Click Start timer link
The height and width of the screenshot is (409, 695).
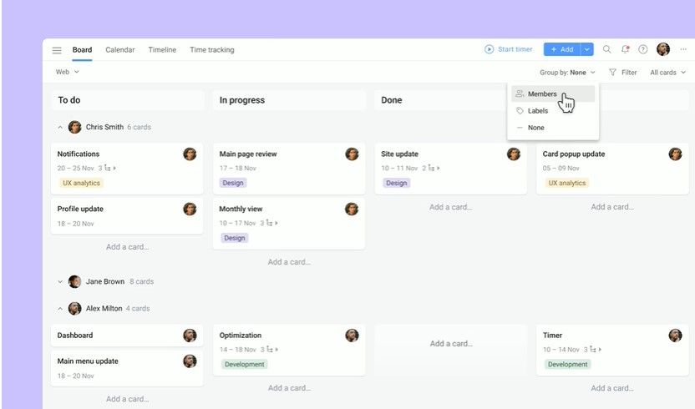(x=515, y=49)
